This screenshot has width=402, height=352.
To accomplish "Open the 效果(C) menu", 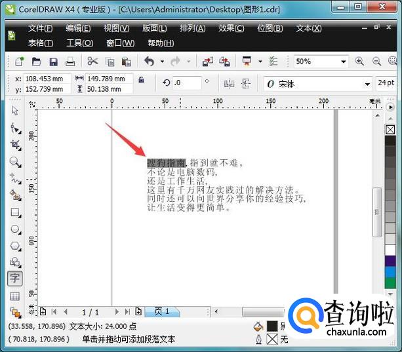I will [231, 29].
